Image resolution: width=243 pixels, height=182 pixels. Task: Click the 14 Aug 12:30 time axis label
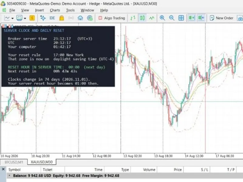tap(194, 156)
